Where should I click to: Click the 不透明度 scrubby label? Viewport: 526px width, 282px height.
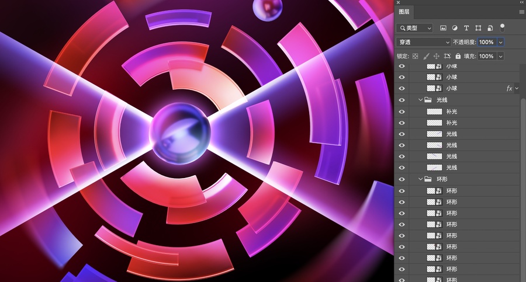465,42
